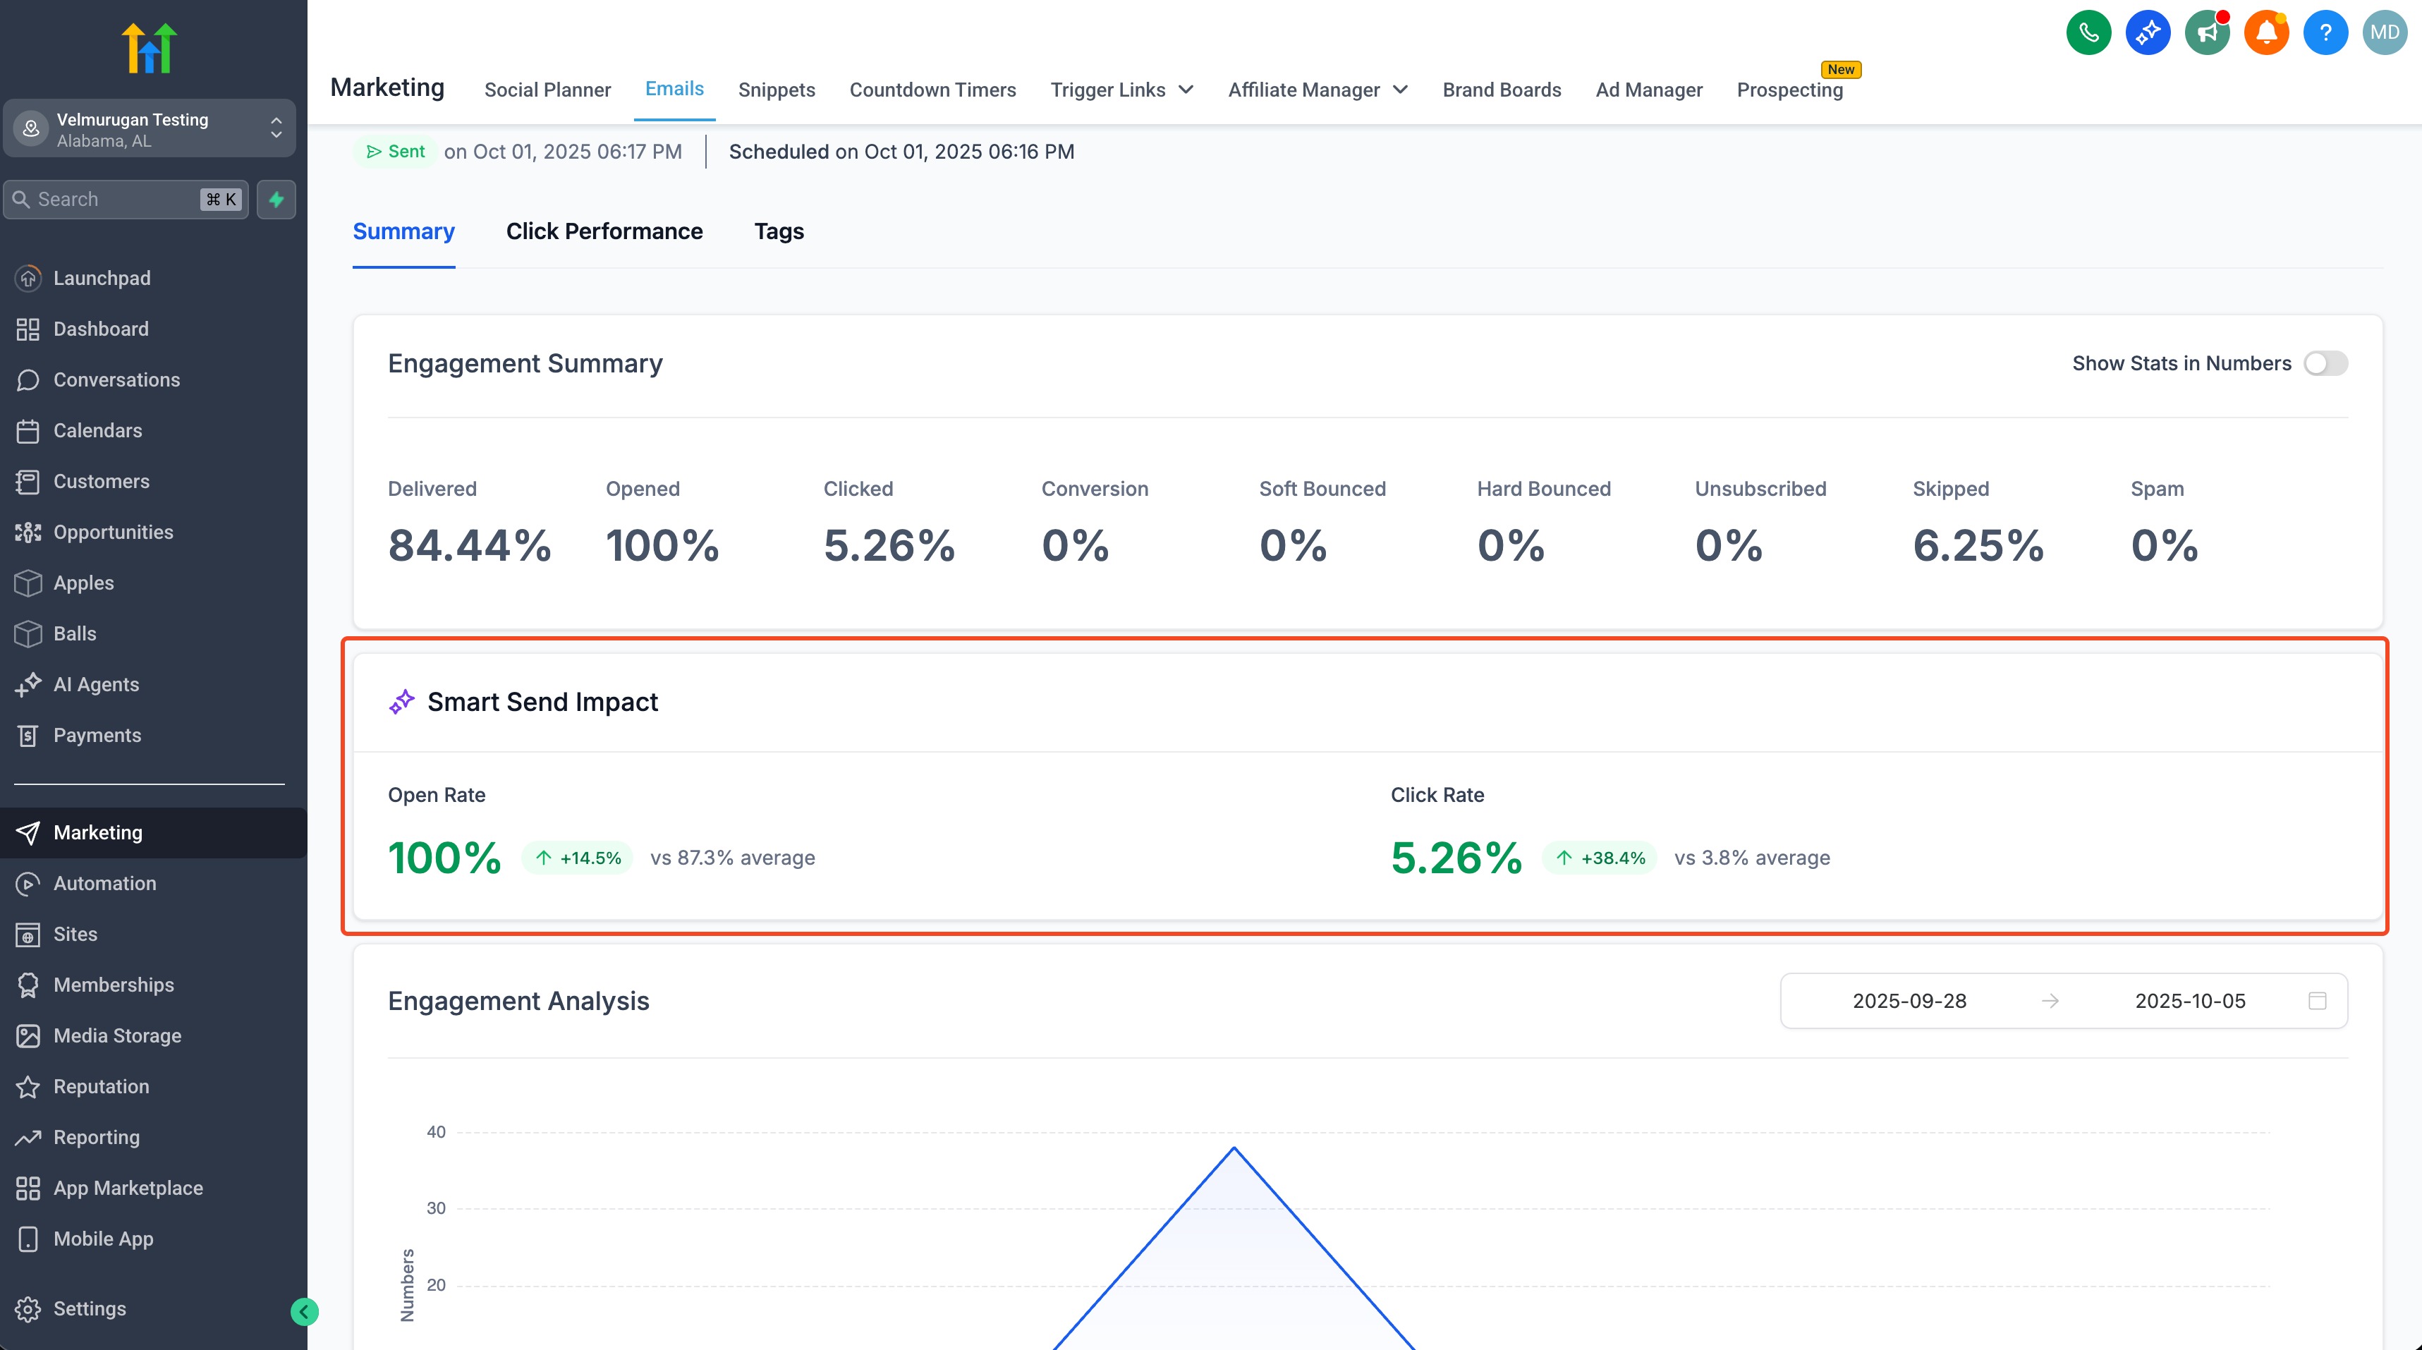The height and width of the screenshot is (1350, 2422).
Task: Expand the Affiliate Manager dropdown
Action: (x=1318, y=90)
